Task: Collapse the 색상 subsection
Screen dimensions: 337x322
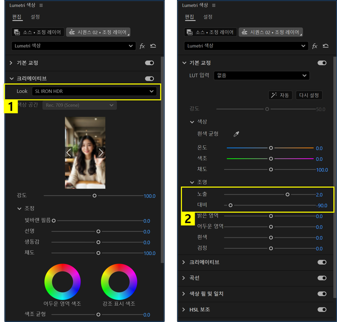Action: pos(192,122)
